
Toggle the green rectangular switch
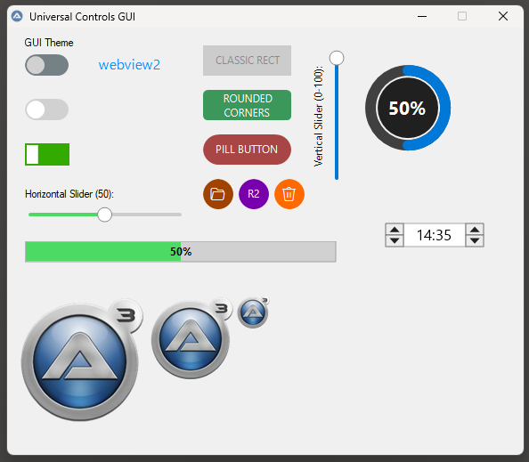tap(47, 155)
